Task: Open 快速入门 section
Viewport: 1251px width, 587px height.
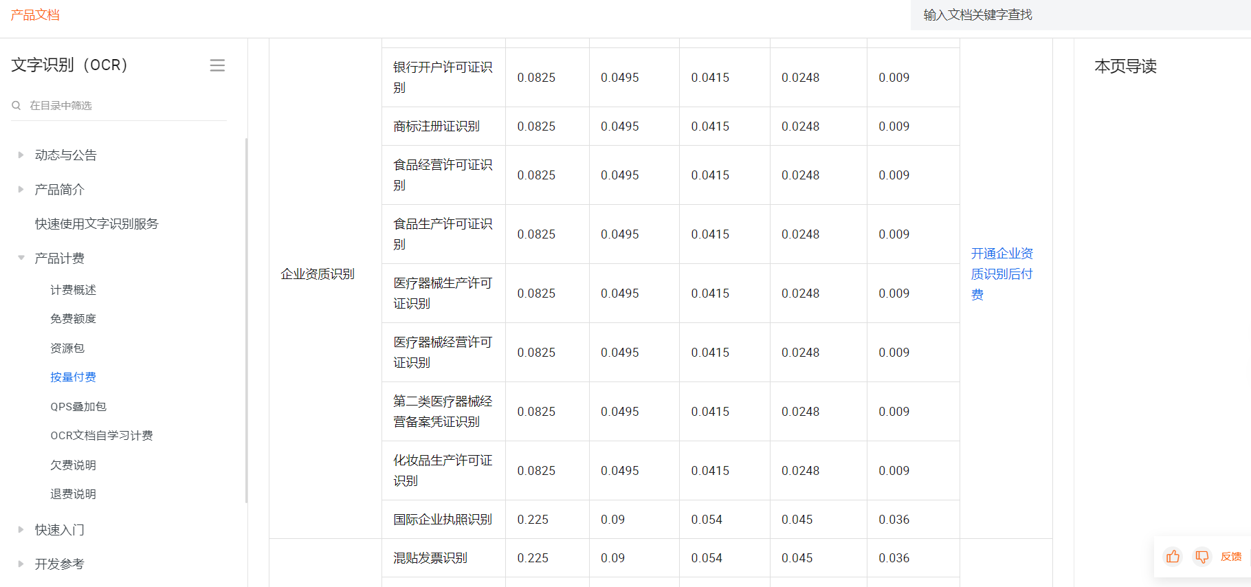Action: (x=60, y=530)
